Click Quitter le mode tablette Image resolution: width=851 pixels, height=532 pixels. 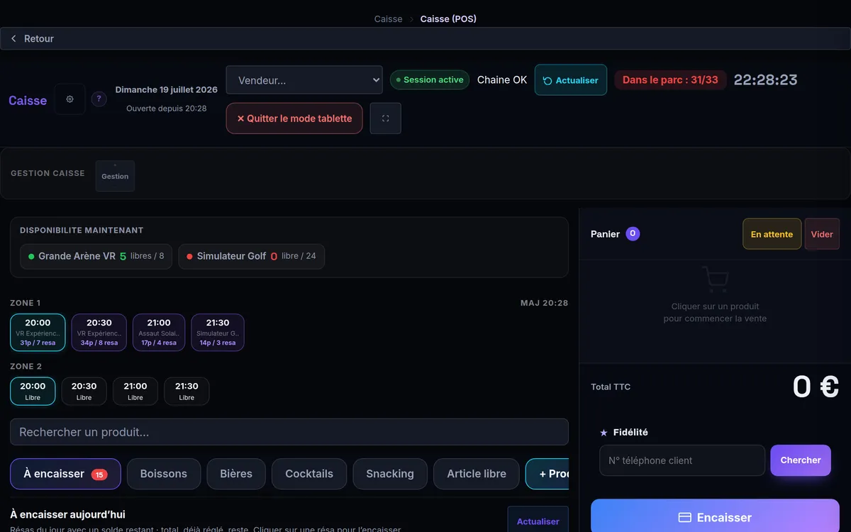point(294,118)
